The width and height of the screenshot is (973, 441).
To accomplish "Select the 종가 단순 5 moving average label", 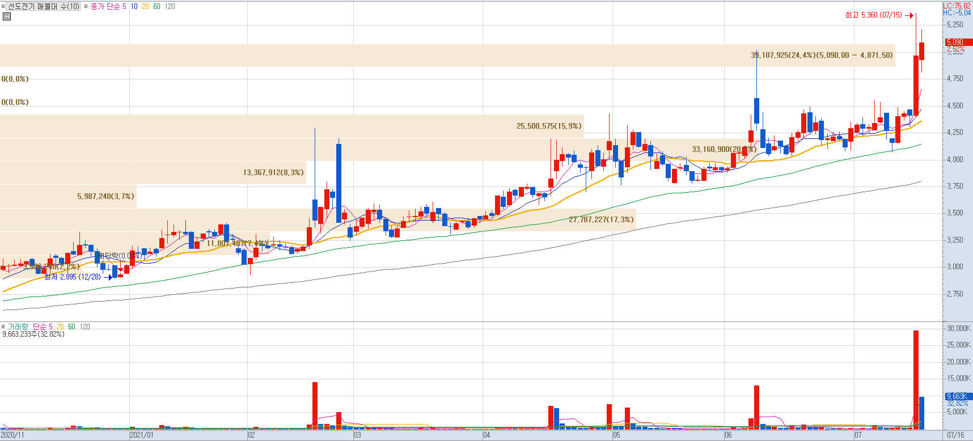I will click(109, 7).
